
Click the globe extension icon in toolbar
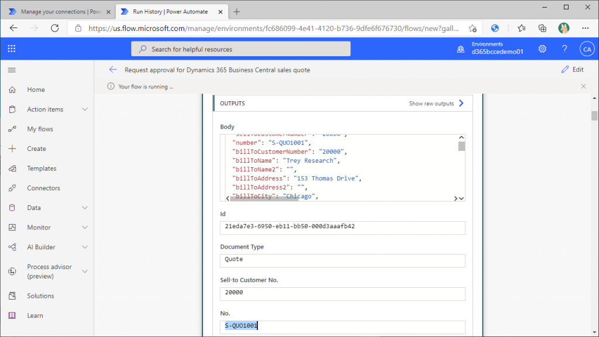click(x=495, y=28)
